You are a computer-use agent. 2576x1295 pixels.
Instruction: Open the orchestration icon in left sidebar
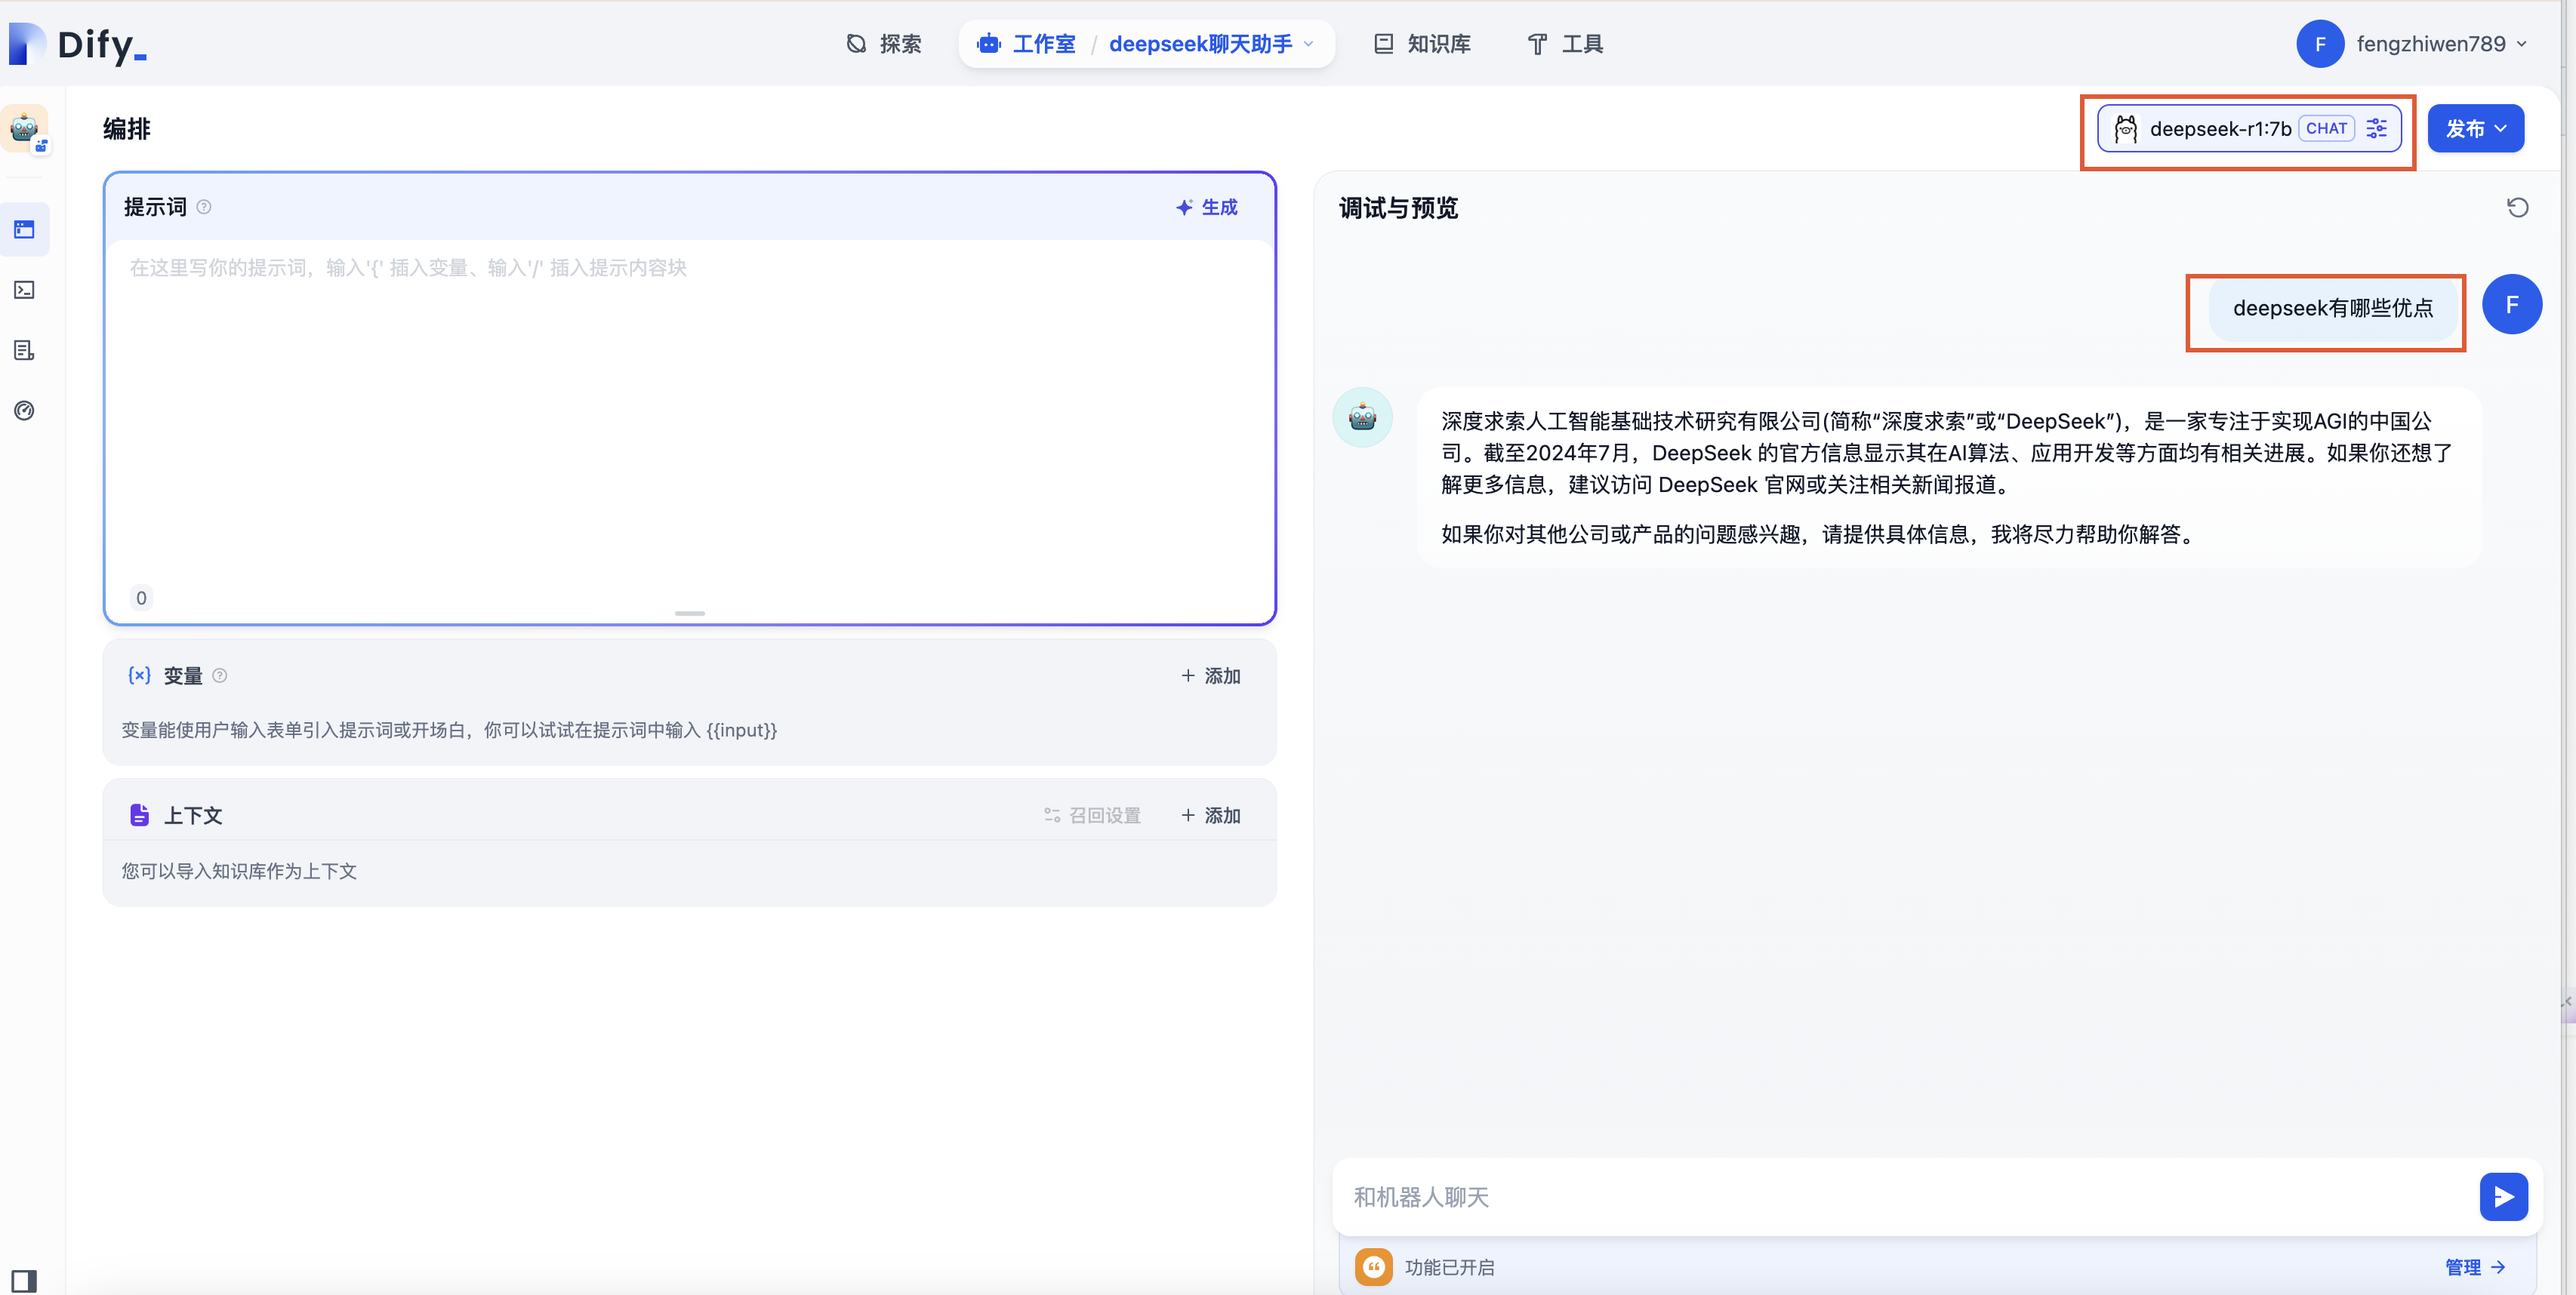pos(25,230)
